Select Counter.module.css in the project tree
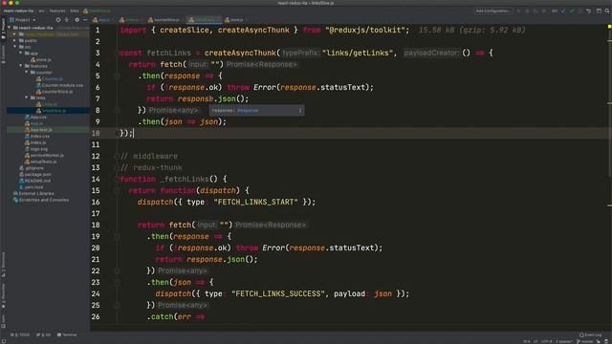 click(x=59, y=85)
